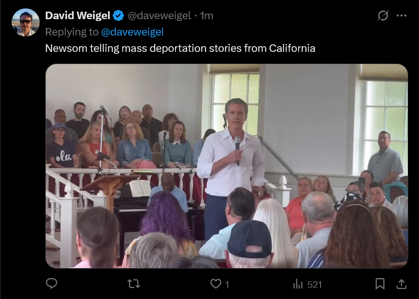Click the Grok slashed-circle icon
419x299 pixels.
(x=383, y=15)
